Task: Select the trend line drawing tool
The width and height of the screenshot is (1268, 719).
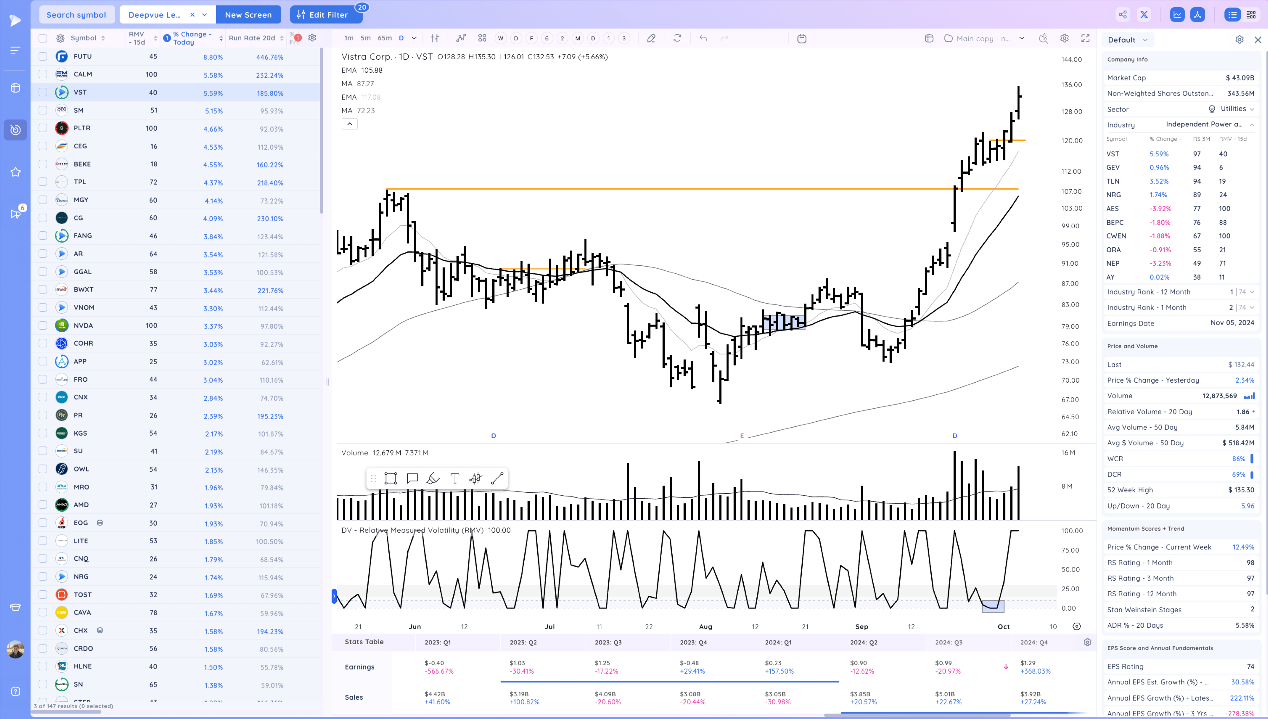Action: coord(497,478)
